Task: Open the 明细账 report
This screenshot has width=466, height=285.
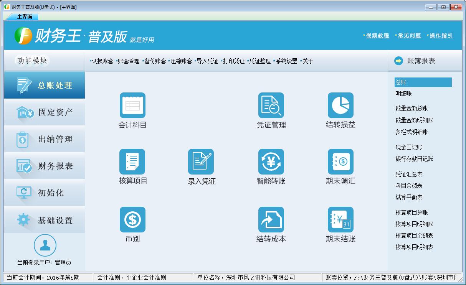Action: [403, 94]
